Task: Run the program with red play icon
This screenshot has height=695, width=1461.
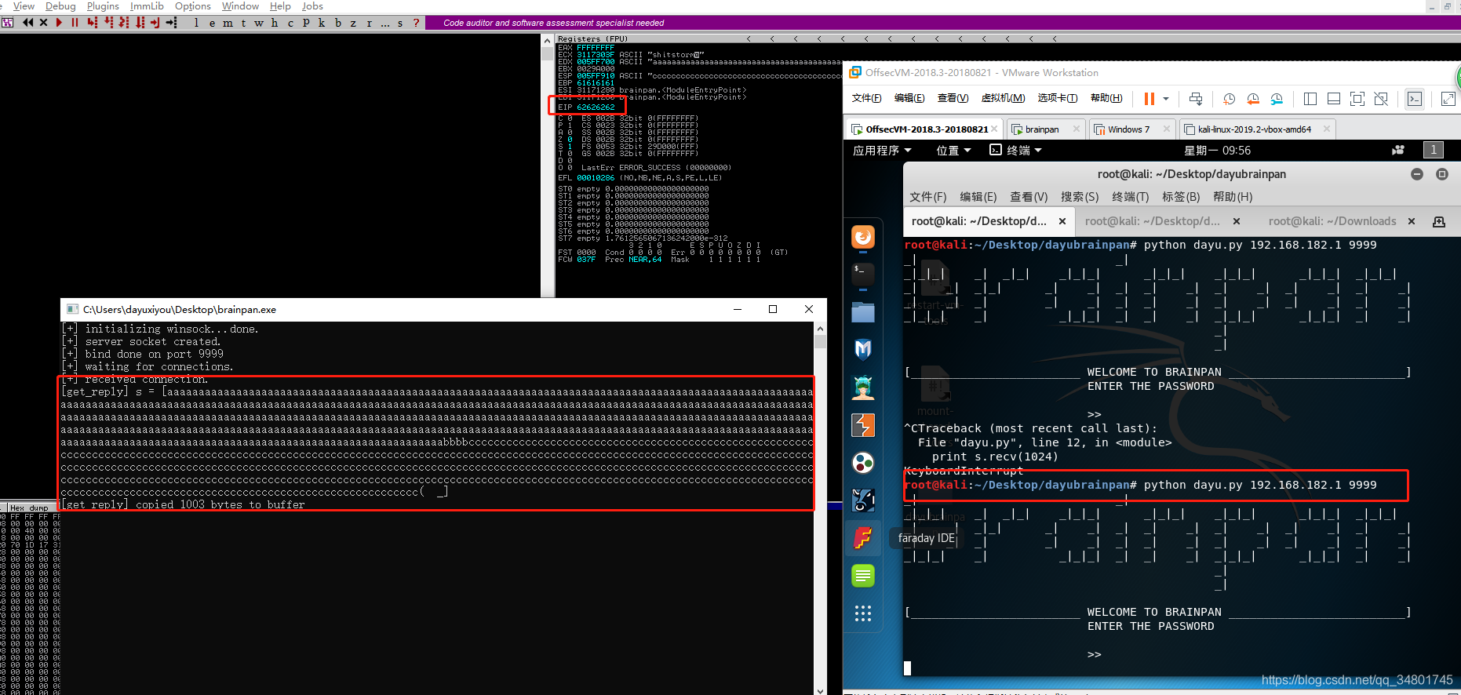Action: click(59, 23)
